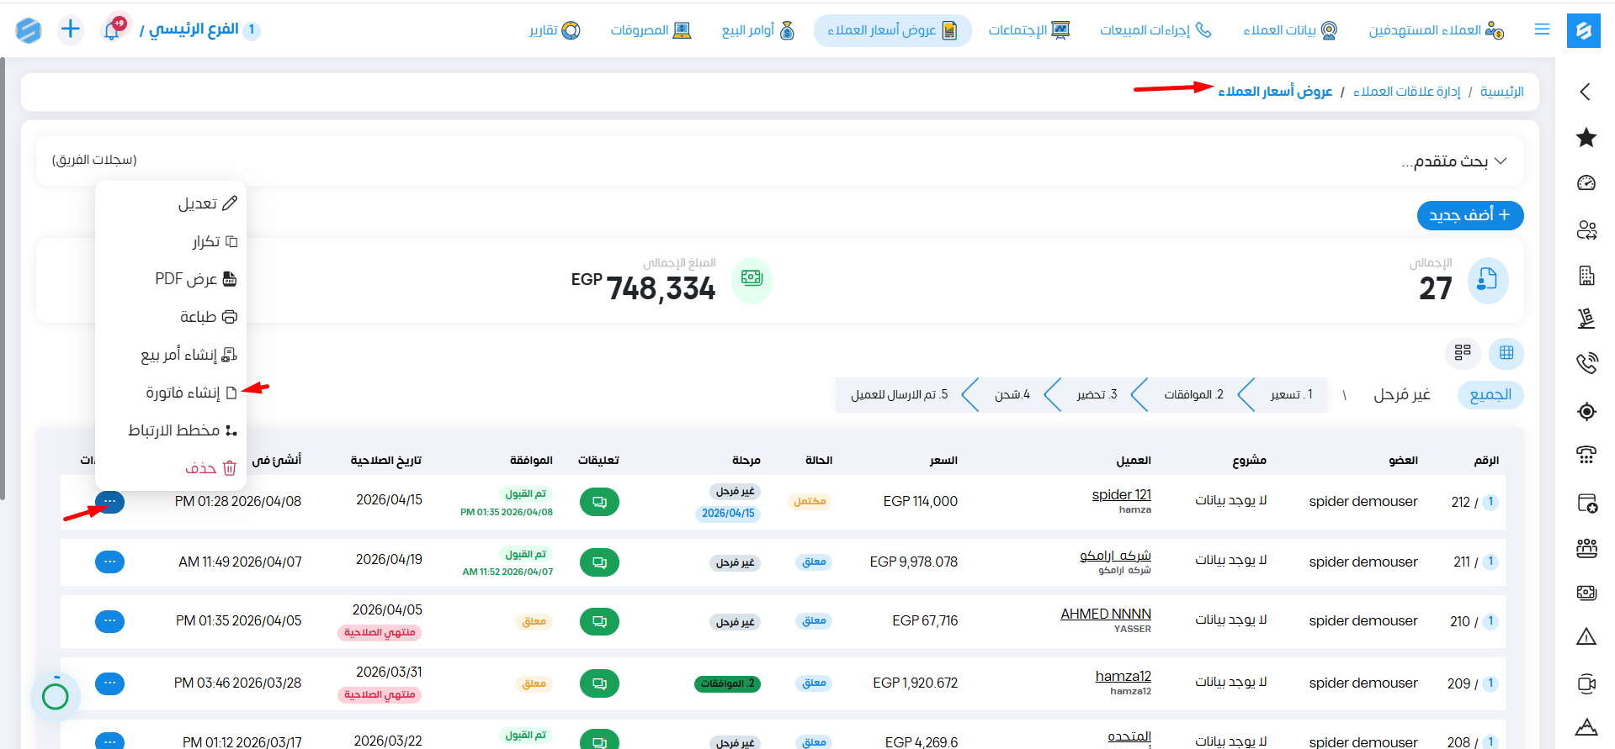Click the star favorites icon in sidebar
The height and width of the screenshot is (749, 1615).
coord(1586,137)
